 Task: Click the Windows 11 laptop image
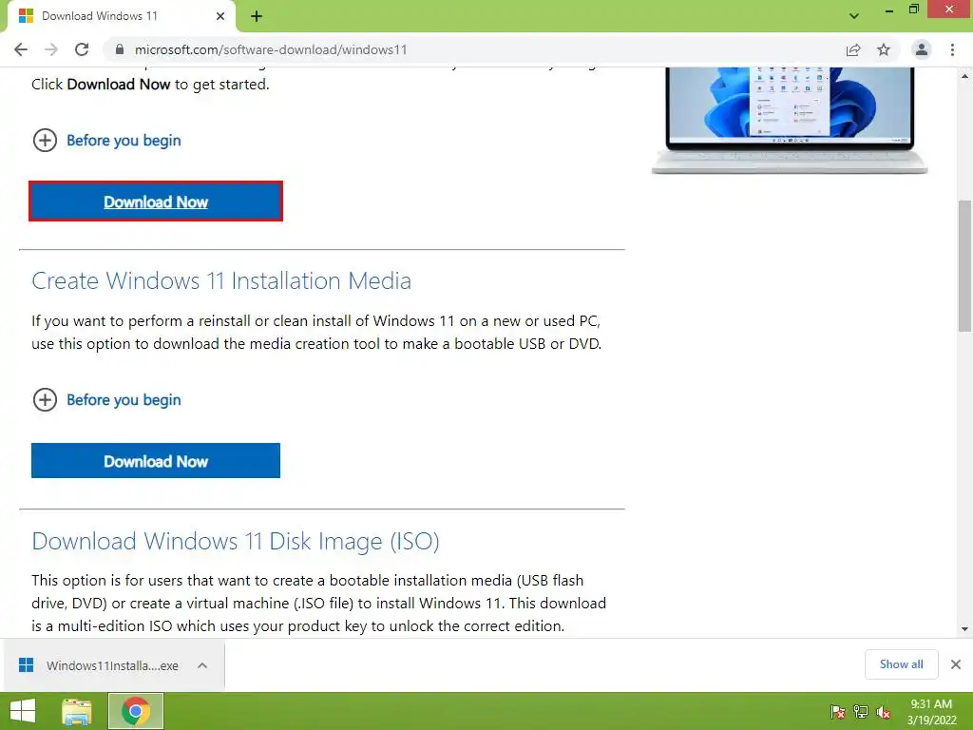coord(790,121)
